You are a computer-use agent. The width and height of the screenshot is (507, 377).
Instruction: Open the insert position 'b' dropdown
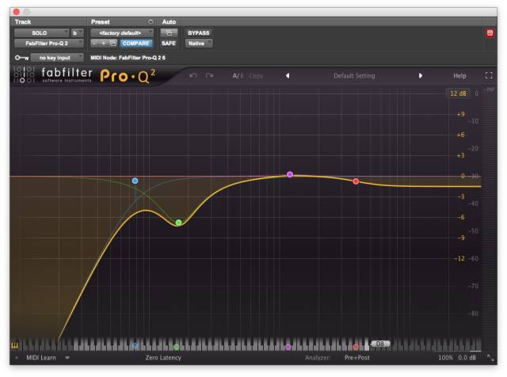click(78, 32)
